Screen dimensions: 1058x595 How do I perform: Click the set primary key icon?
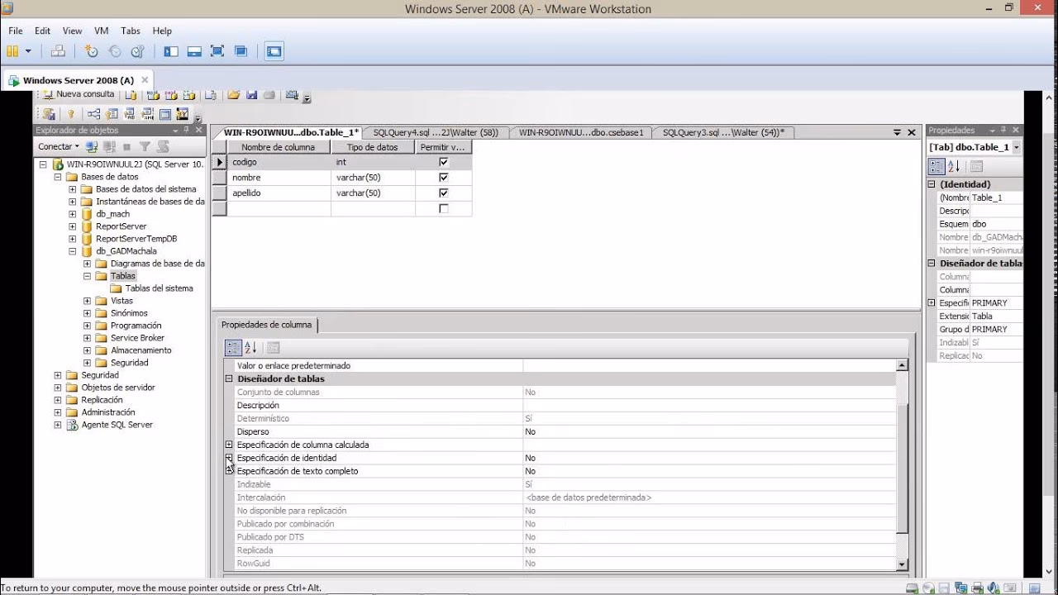pyautogui.click(x=71, y=114)
